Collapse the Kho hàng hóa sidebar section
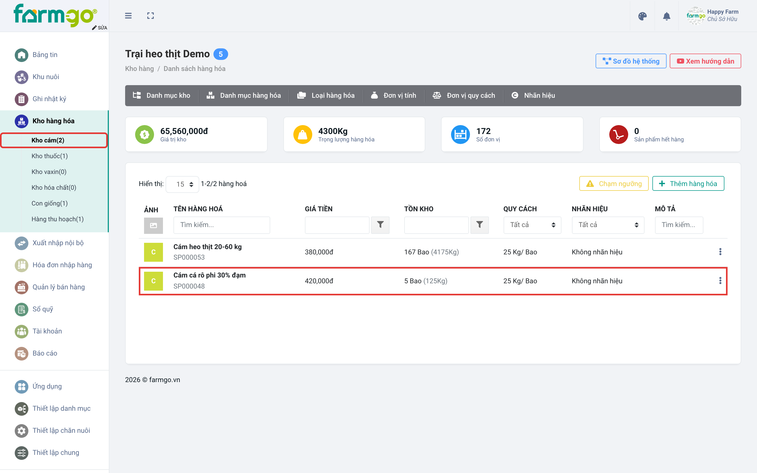This screenshot has width=757, height=473. (54, 121)
